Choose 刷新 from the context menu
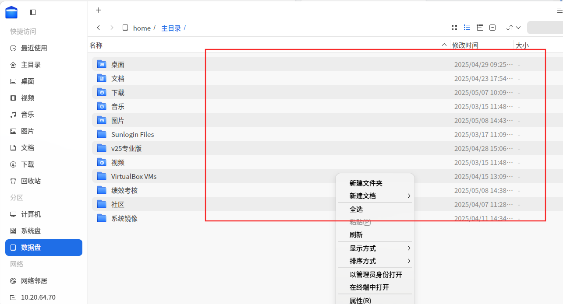 [x=375, y=235]
